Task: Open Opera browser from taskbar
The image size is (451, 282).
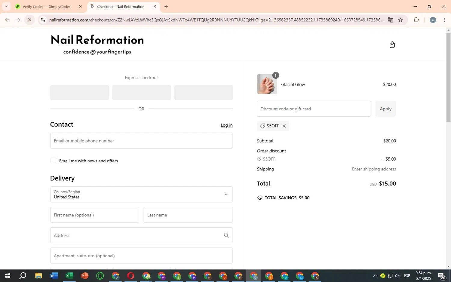Action: click(x=130, y=276)
